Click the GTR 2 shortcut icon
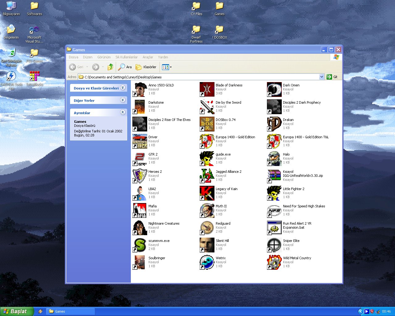Viewport: 395px width, 316px height. 139,159
